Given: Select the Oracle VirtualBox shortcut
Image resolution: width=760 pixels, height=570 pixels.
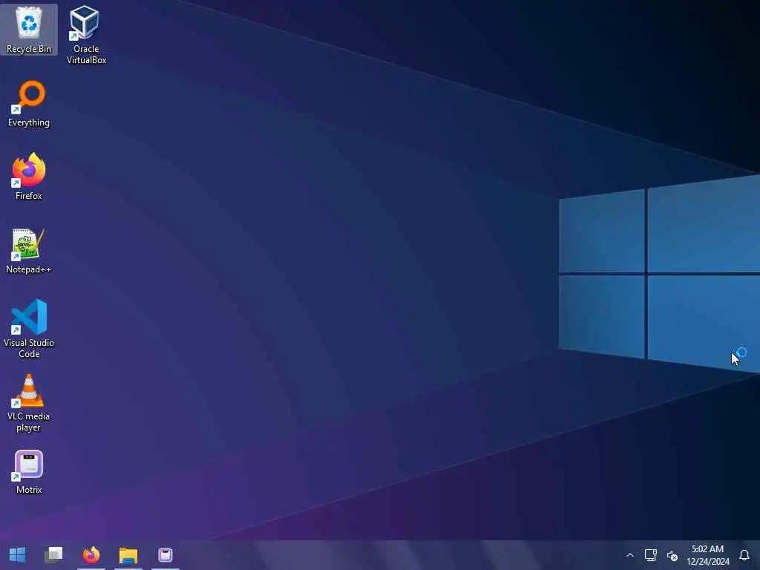Looking at the screenshot, I should [86, 35].
